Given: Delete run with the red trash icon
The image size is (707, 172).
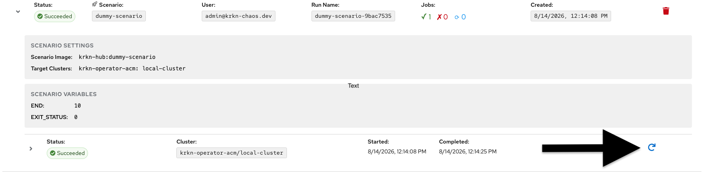Looking at the screenshot, I should [666, 11].
